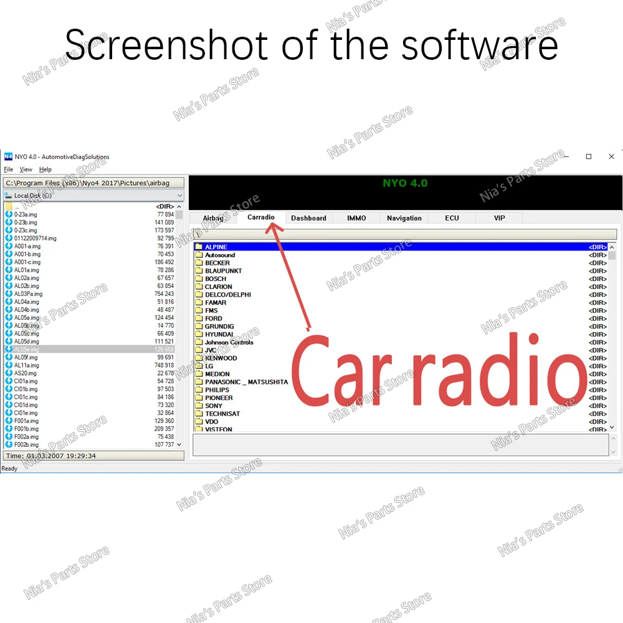Viewport: 623px width, 623px height.
Task: Click the TECHNISAT folder icon
Action: (x=199, y=414)
